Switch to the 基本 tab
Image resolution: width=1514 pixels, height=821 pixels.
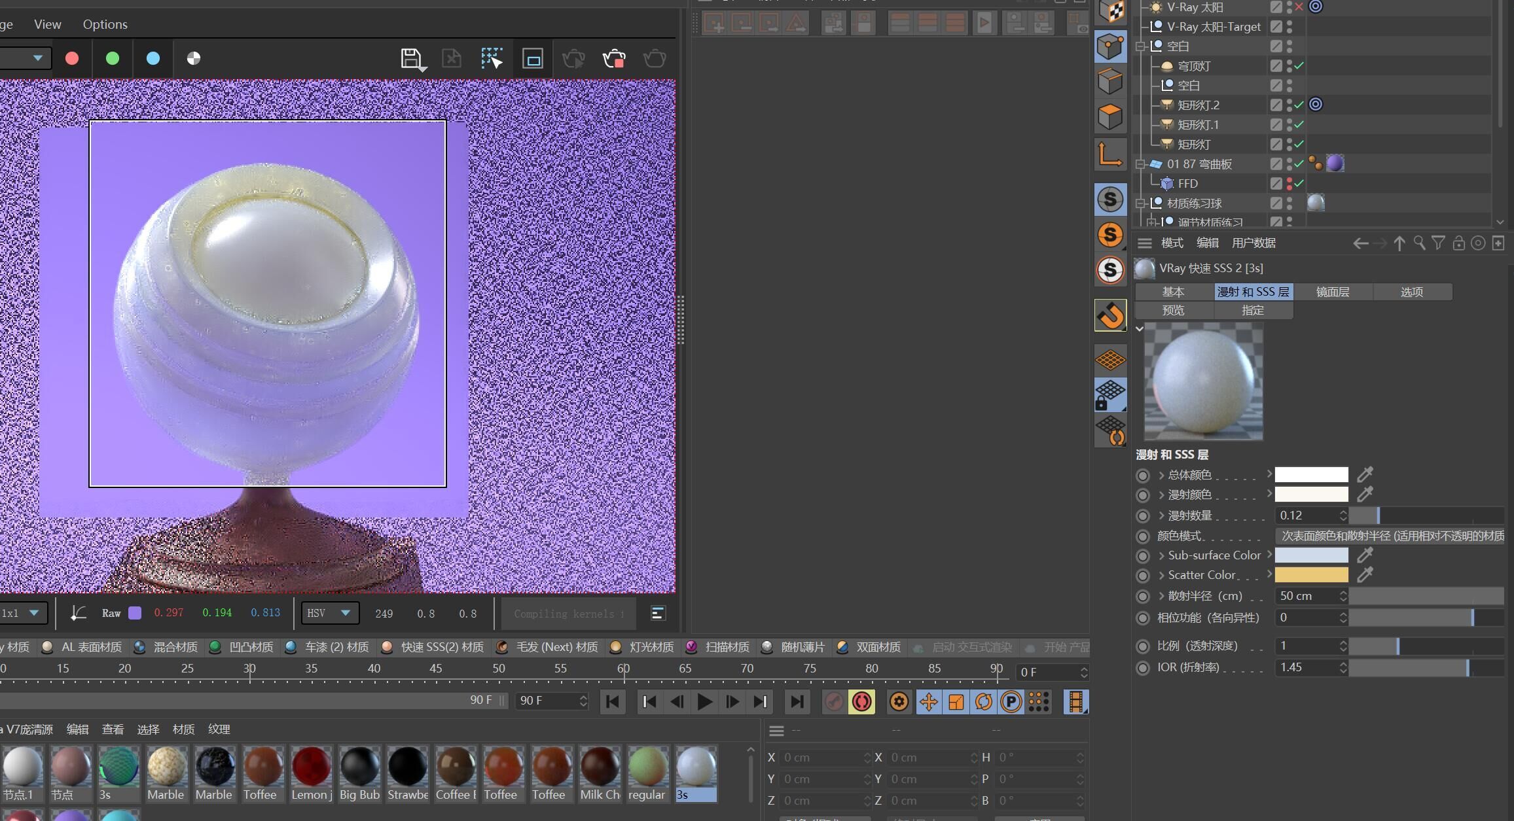[x=1174, y=292]
